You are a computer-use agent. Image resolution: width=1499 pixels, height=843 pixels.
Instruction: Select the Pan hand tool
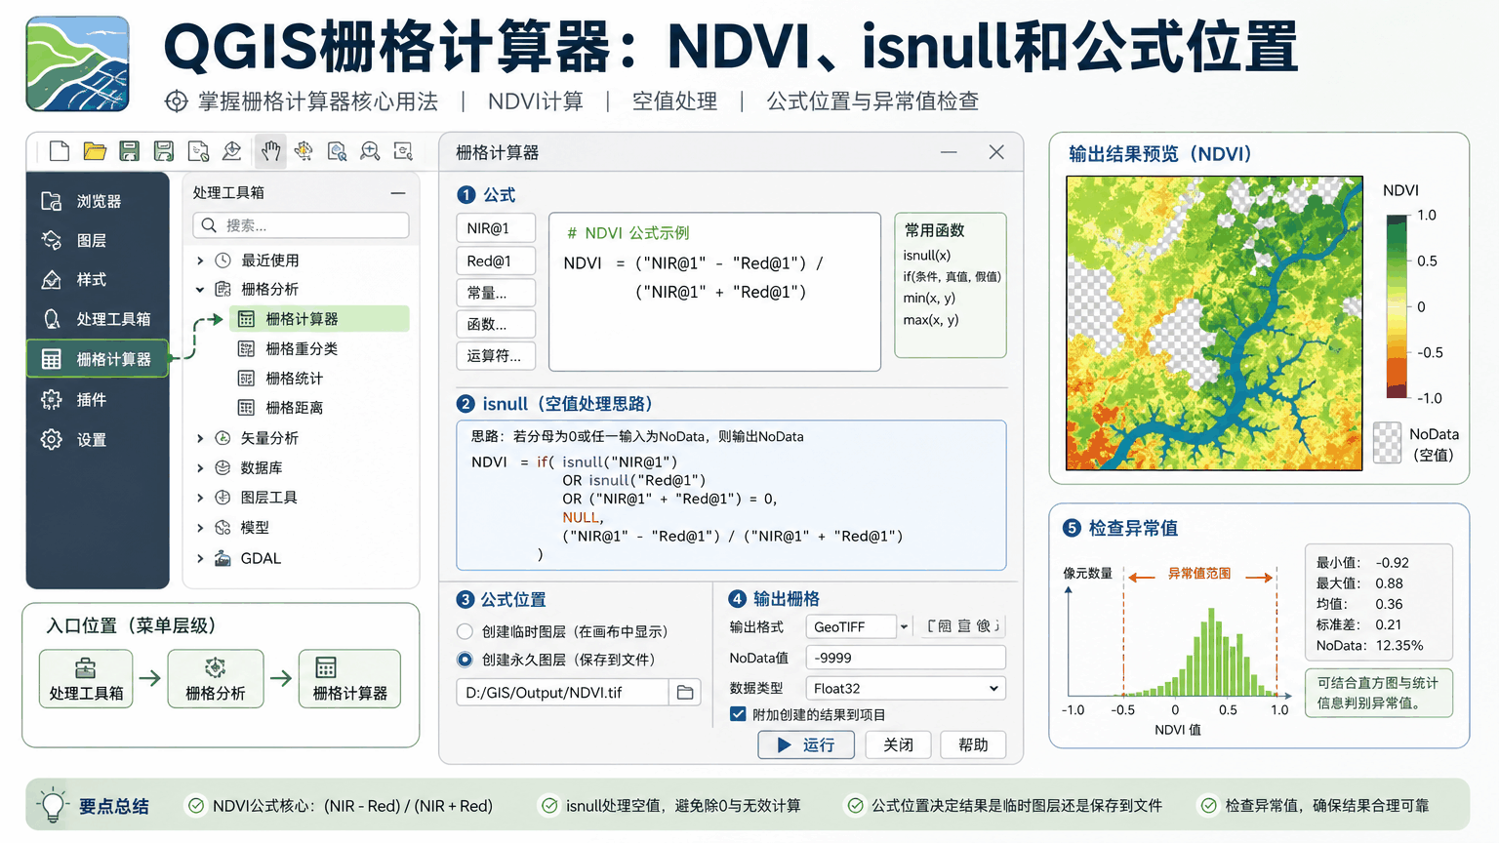click(x=270, y=151)
